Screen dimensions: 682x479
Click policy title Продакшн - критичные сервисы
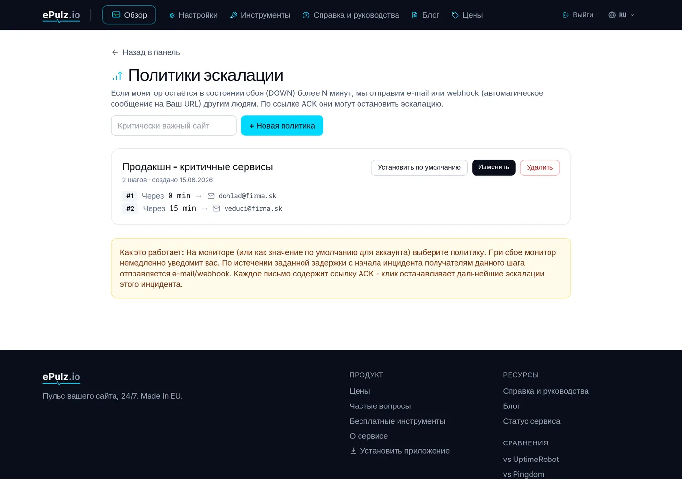[x=197, y=167]
